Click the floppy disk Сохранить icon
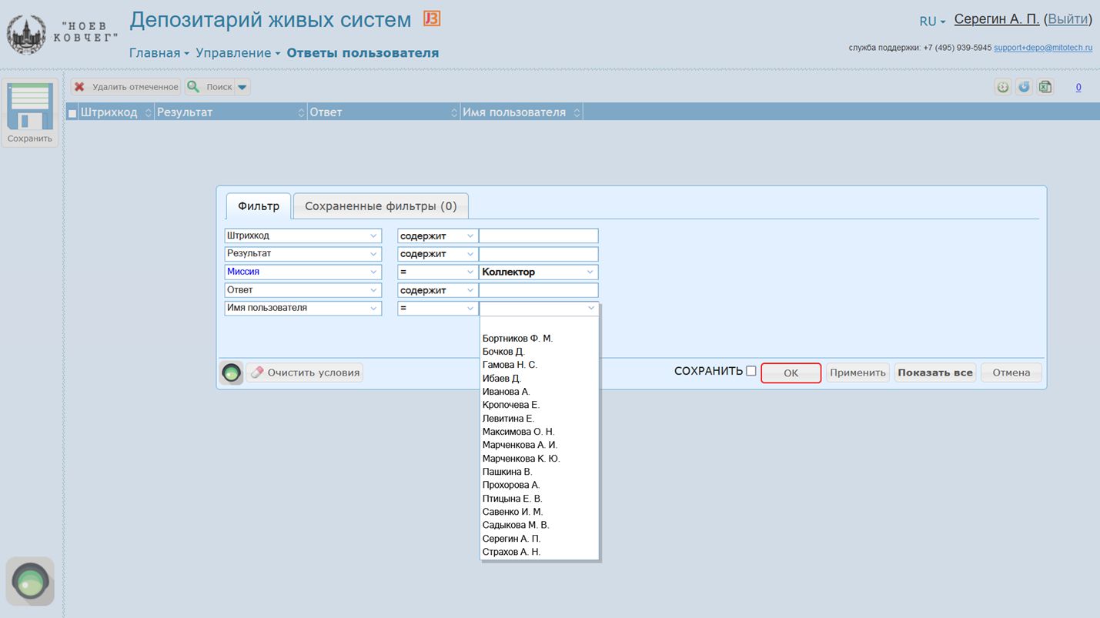The image size is (1100, 618). [30, 106]
